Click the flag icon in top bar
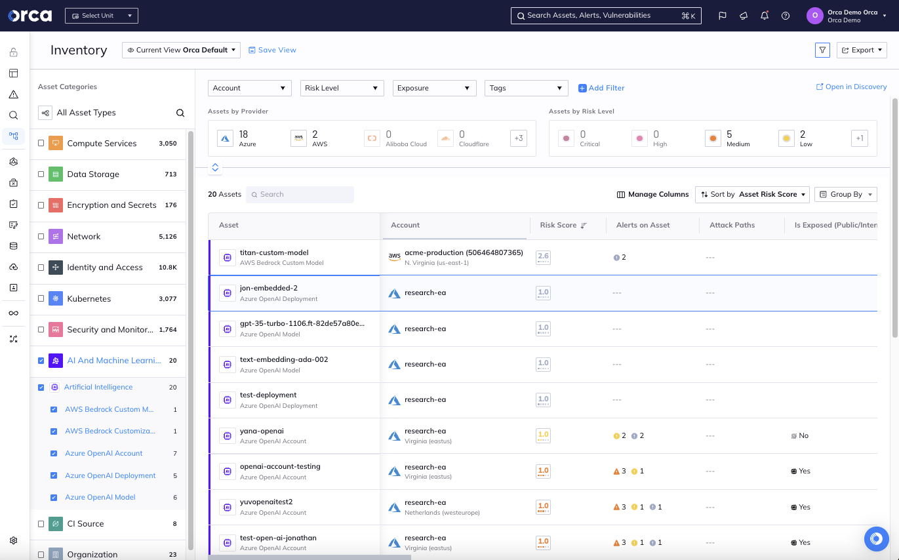The height and width of the screenshot is (560, 899). 723,16
